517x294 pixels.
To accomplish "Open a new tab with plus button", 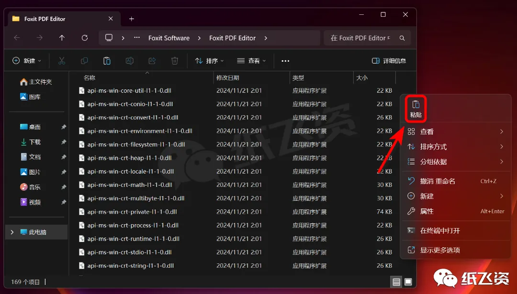I will coord(132,19).
